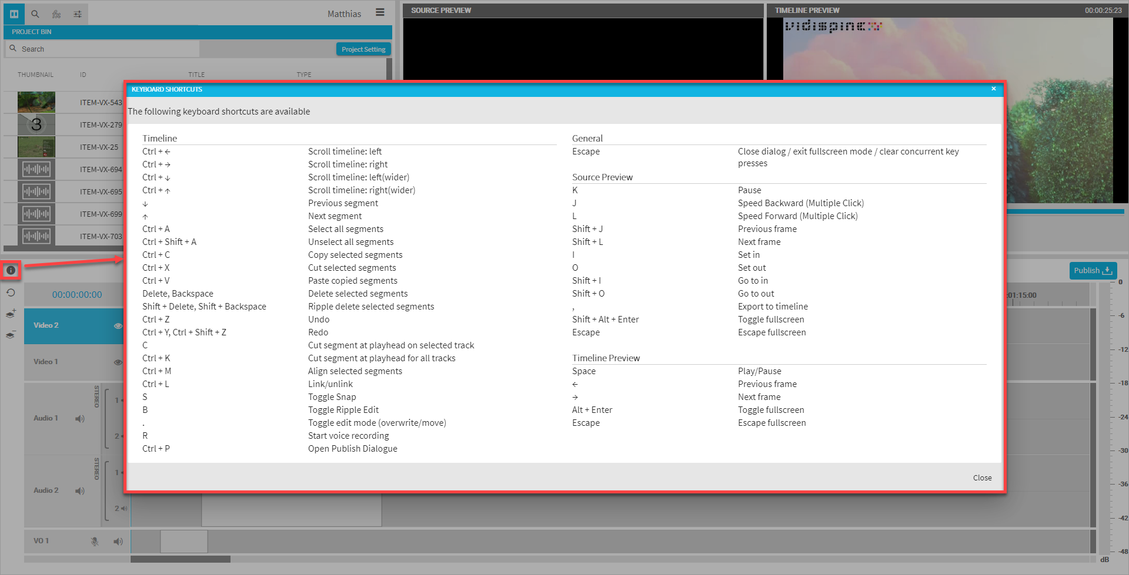This screenshot has width=1129, height=575.
Task: Click the search magnifier toolbar icon
Action: point(35,14)
